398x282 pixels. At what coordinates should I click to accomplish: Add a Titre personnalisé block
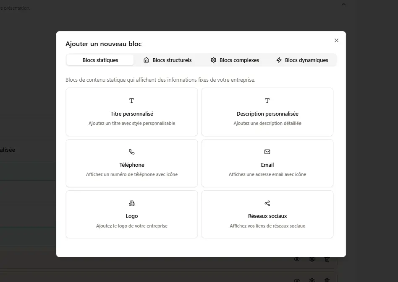click(x=132, y=112)
